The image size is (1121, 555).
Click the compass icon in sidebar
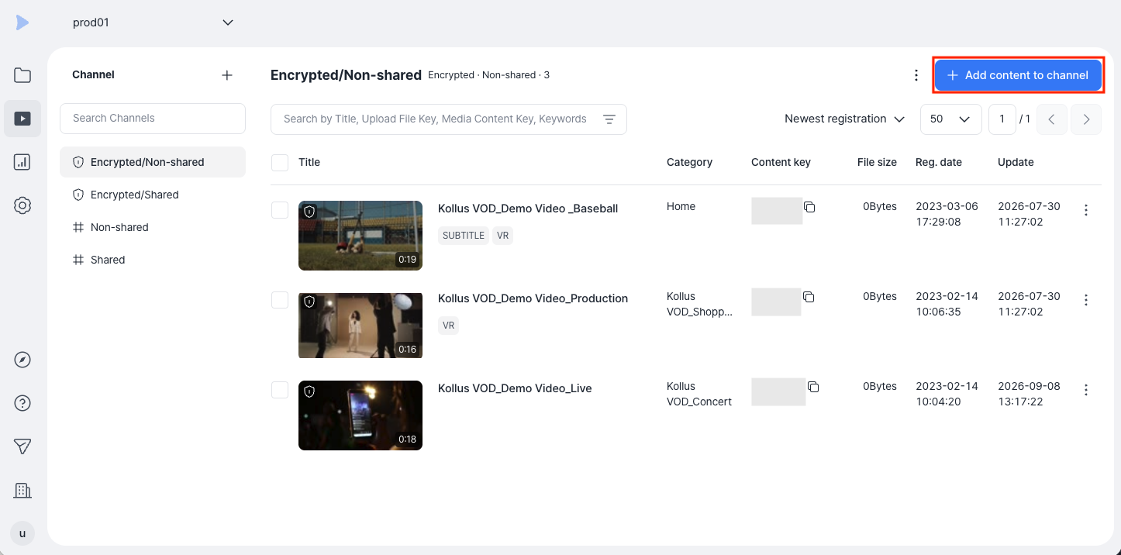22,360
